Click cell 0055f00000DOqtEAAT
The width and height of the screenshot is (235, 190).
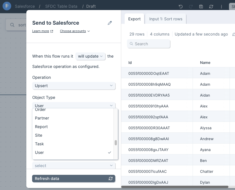point(157,73)
